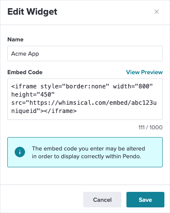Click the 111 / 1000 character counter
The width and height of the screenshot is (170, 213).
(151, 127)
